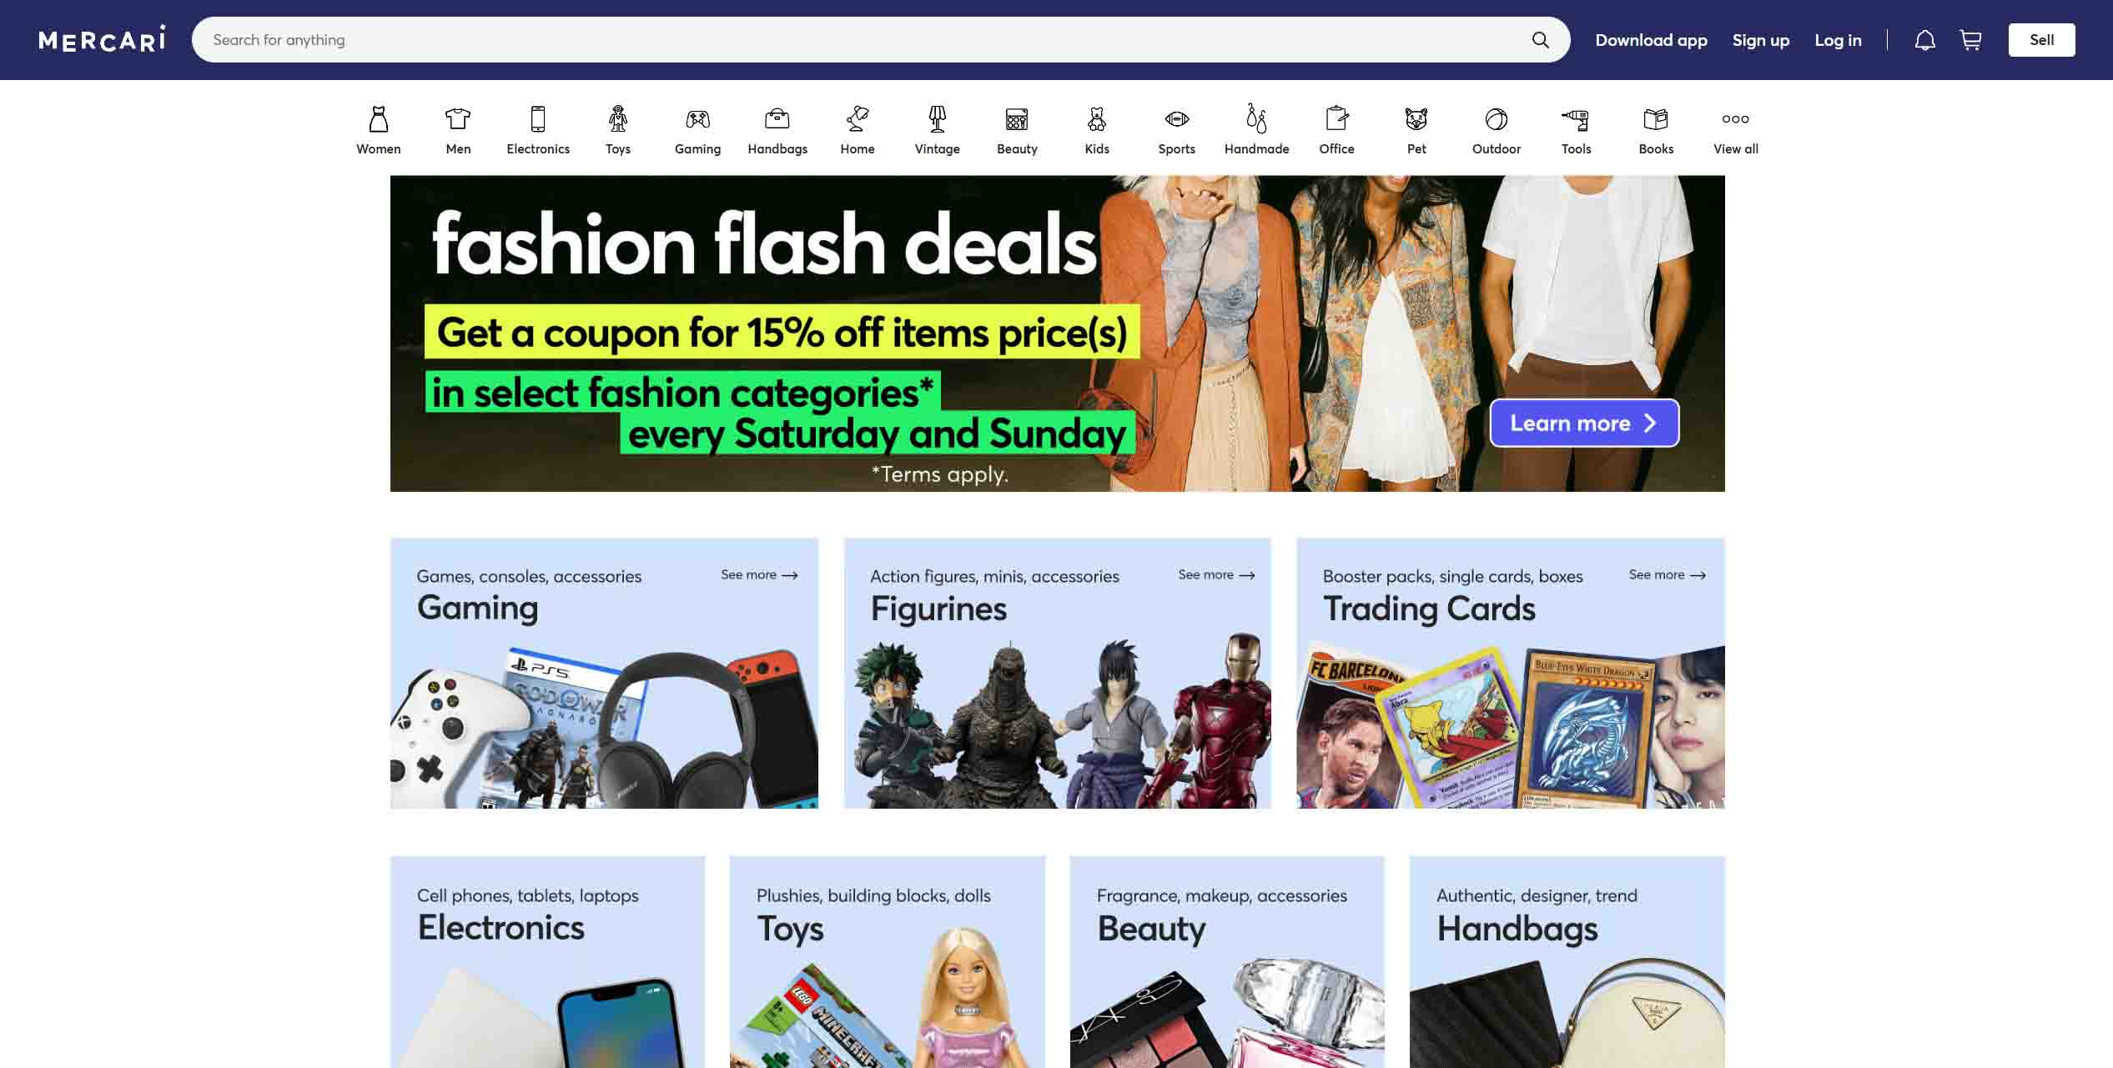Open the Figurines category card
Screen dimensions: 2113x1068
pos(1057,673)
